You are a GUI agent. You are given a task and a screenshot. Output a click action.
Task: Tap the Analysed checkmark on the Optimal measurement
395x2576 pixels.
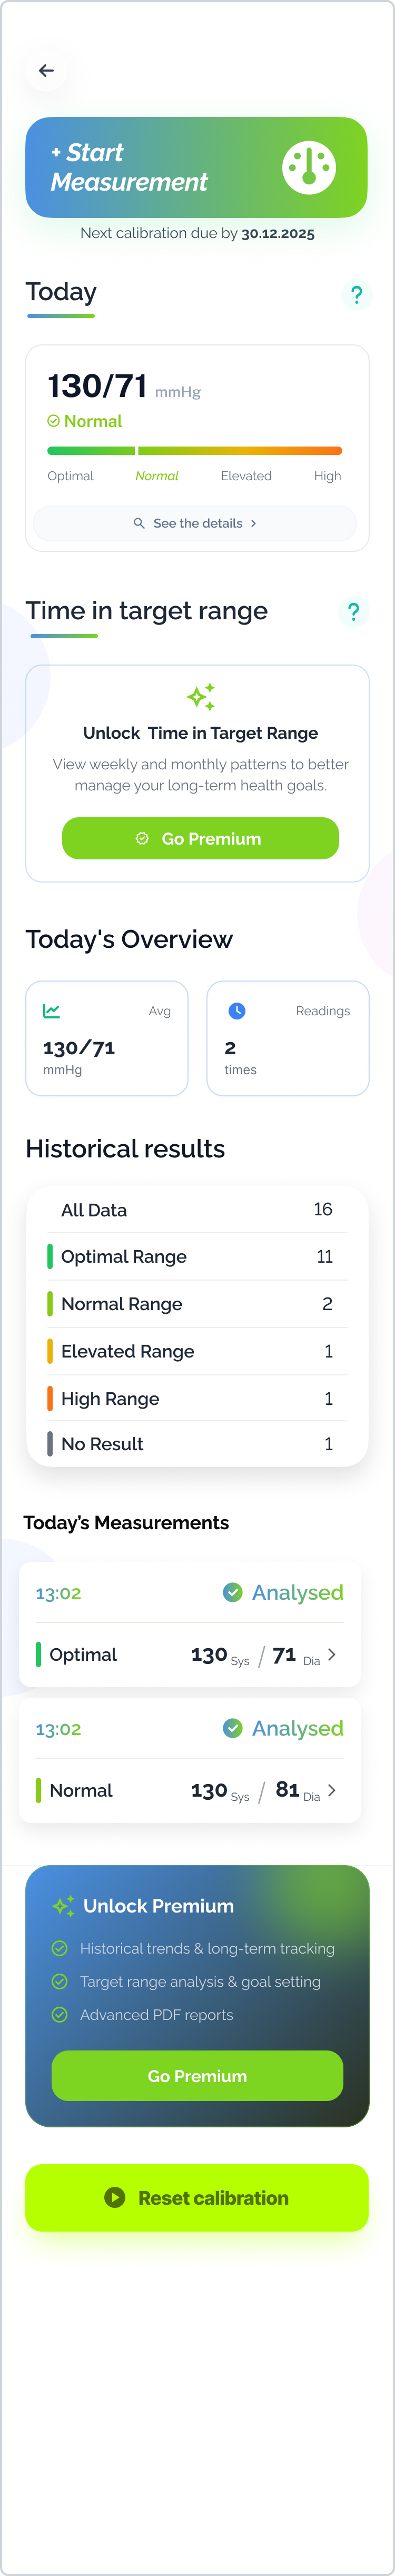232,1592
